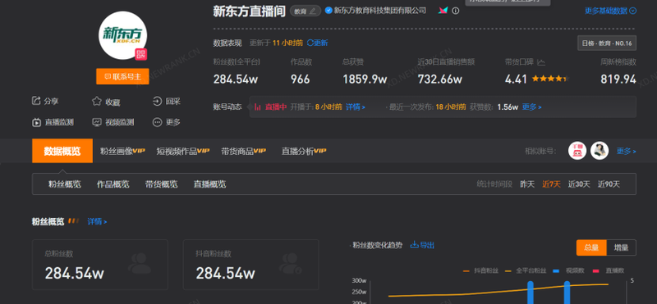The image size is (657, 304).
Task: Expand 更多 similar accounts link
Action: 626,151
